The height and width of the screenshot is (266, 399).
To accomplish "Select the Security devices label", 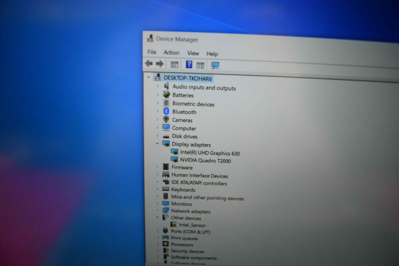I will (x=187, y=251).
